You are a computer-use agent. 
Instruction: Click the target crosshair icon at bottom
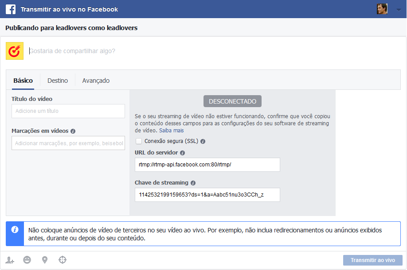tap(63, 260)
